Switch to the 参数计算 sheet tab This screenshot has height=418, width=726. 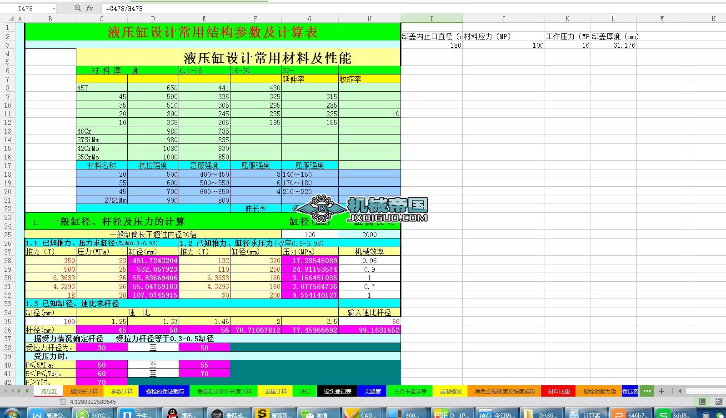tap(122, 391)
